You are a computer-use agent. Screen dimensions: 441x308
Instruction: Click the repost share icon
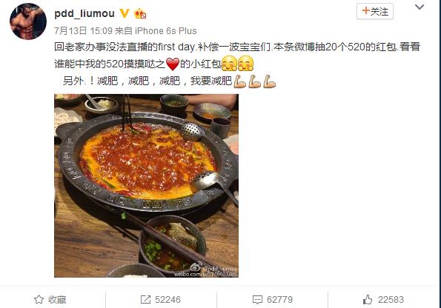[145, 300]
